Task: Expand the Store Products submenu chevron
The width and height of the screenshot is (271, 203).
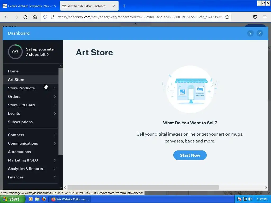Action: tap(55, 88)
